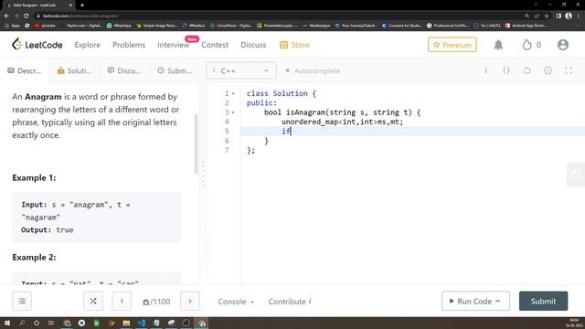585x329 pixels.
Task: Open the side feedback panel icon
Action: click(576, 175)
